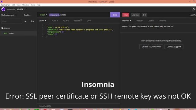
Task: Open the Help menu
Action: pos(39,5)
